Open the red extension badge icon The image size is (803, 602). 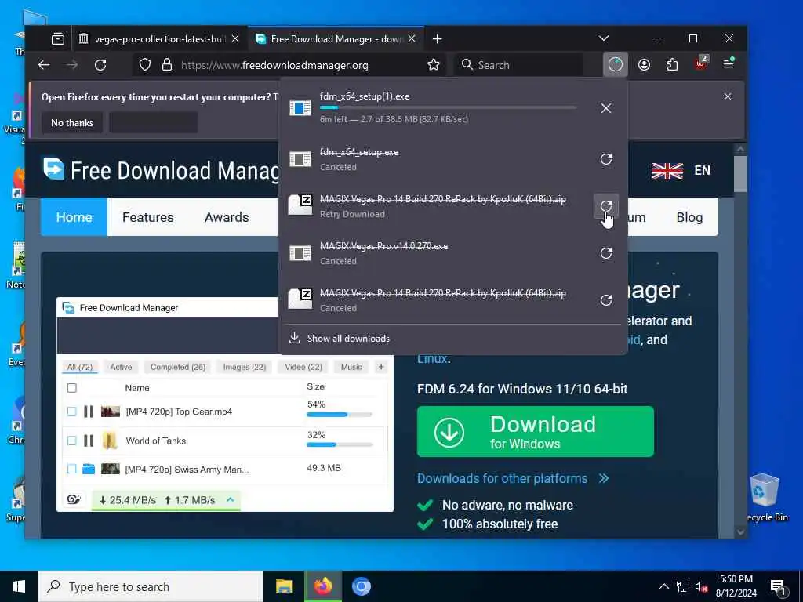tap(700, 63)
